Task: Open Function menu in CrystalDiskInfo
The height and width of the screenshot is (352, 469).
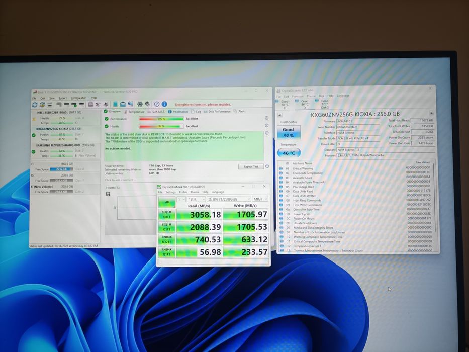Action: coord(298,96)
